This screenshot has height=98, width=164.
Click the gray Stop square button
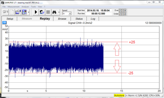click(x=48, y=12)
